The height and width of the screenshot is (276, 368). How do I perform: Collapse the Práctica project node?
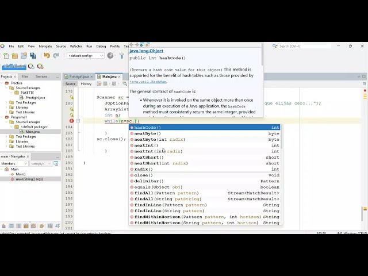coord(2,83)
